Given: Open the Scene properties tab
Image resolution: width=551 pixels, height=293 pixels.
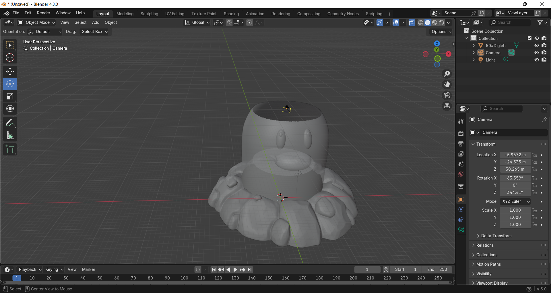Looking at the screenshot, I should (x=461, y=164).
